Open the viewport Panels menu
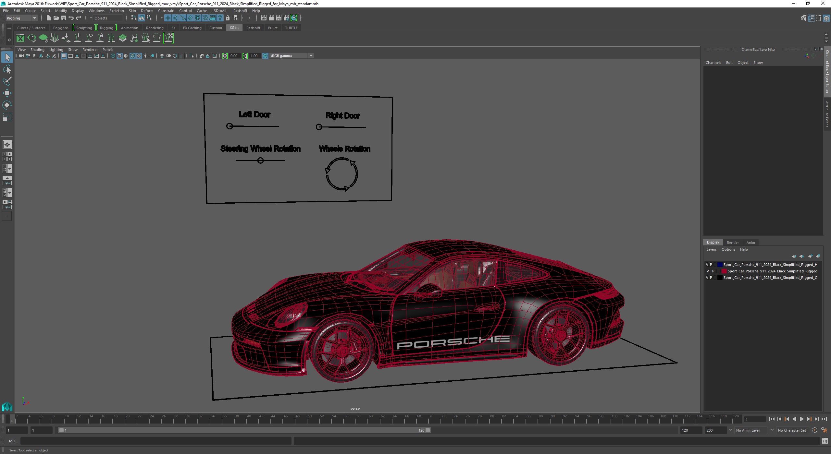The width and height of the screenshot is (831, 454). tap(108, 50)
